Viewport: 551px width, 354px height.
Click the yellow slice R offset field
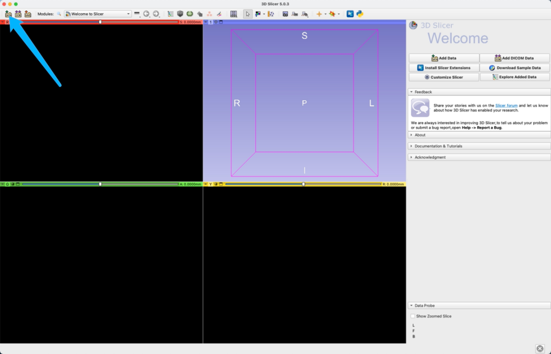coord(393,184)
